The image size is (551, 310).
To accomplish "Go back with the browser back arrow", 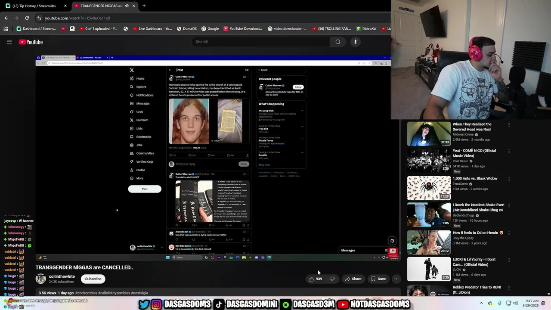I will coord(6,18).
